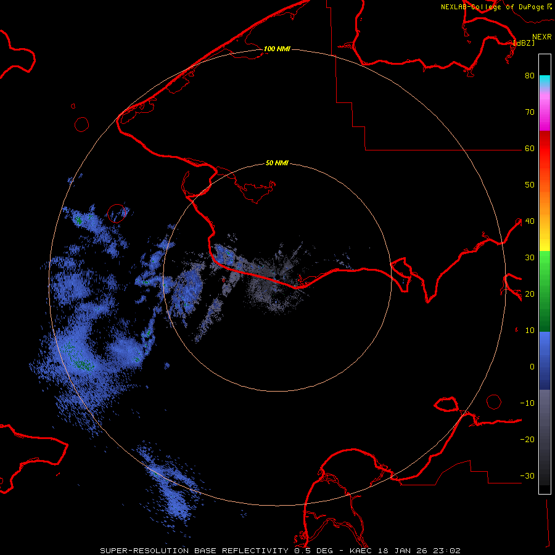Screen dimensions: 555x555
Task: Click the 70 value on the dBZ scale
Action: click(x=530, y=112)
